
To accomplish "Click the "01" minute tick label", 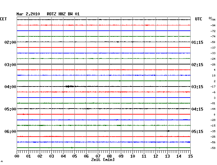I will (x=28, y=156).
